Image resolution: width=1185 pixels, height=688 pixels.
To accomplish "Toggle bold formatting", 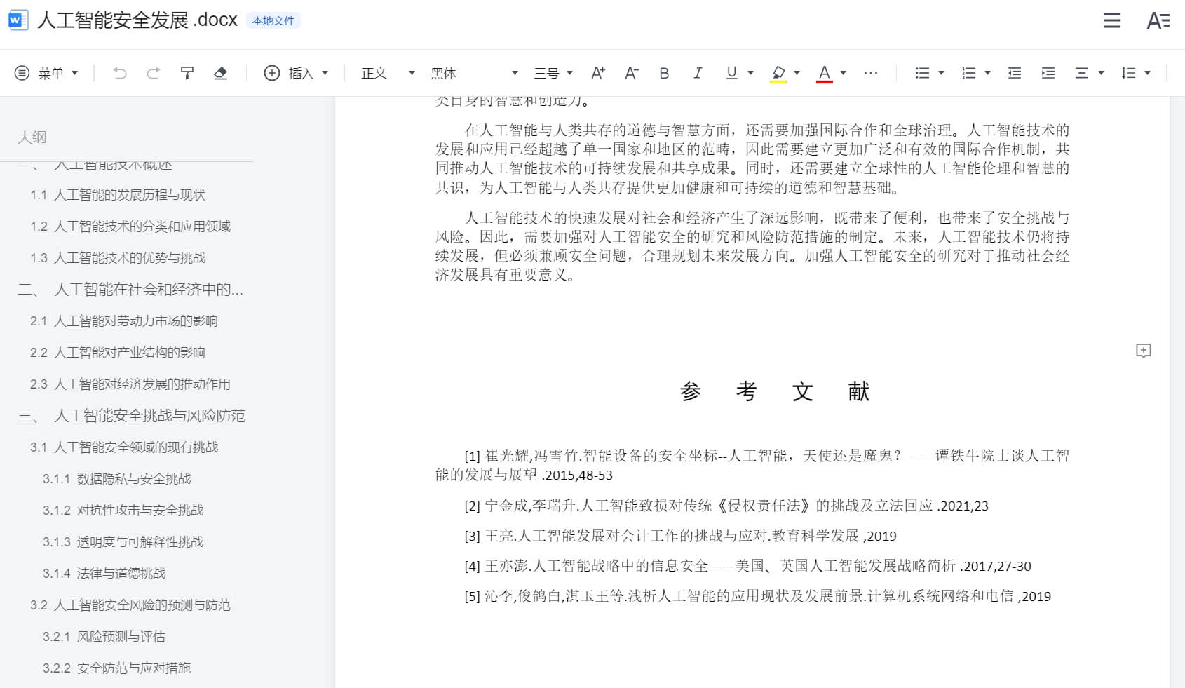I will (x=664, y=73).
